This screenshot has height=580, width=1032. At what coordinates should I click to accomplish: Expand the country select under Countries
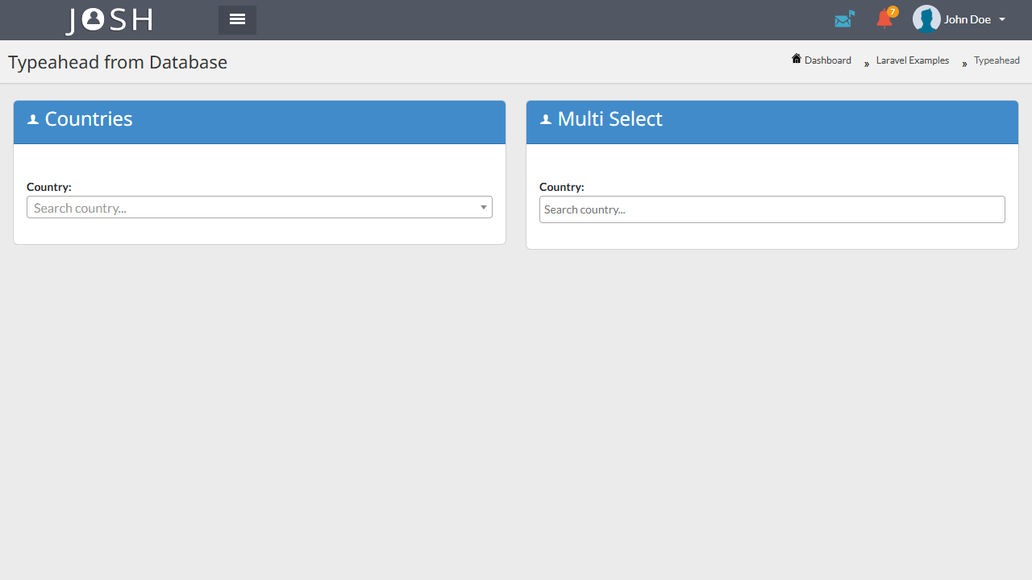[x=258, y=207]
